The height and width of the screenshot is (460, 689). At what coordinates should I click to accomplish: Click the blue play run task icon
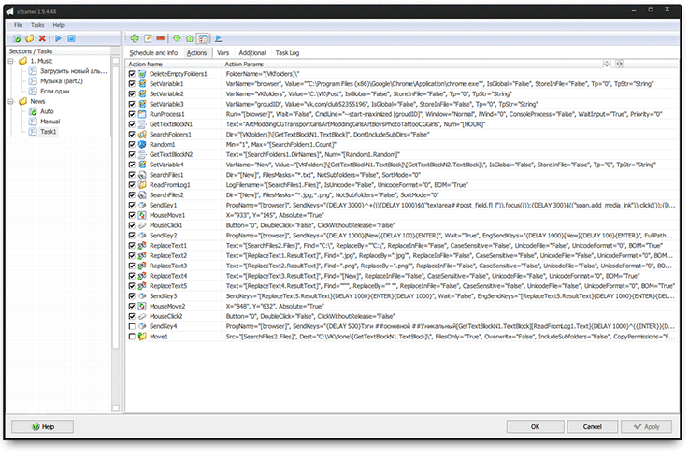58,38
